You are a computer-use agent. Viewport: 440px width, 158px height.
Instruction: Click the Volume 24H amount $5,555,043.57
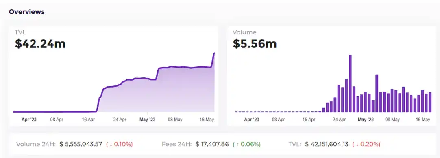tap(81, 145)
